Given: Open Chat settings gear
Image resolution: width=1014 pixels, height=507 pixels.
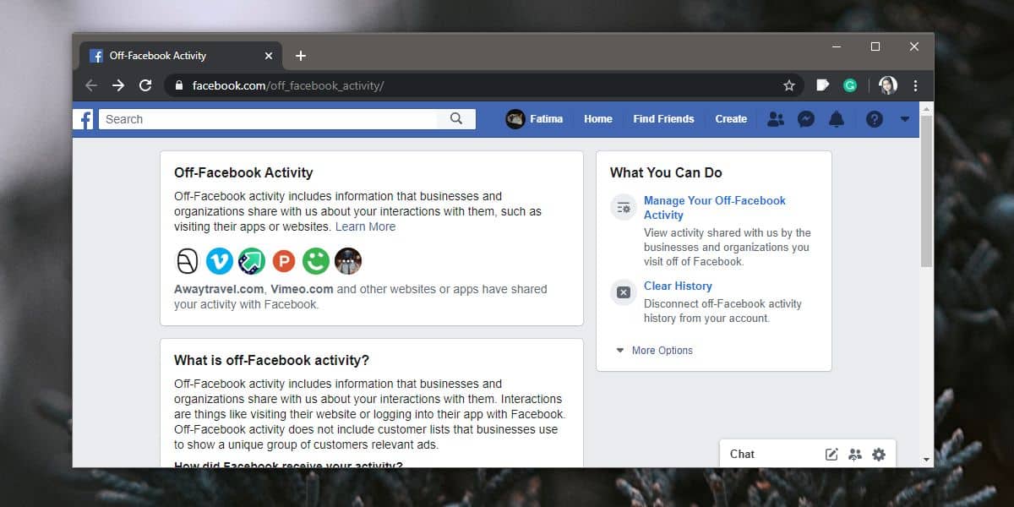Looking at the screenshot, I should pyautogui.click(x=879, y=455).
